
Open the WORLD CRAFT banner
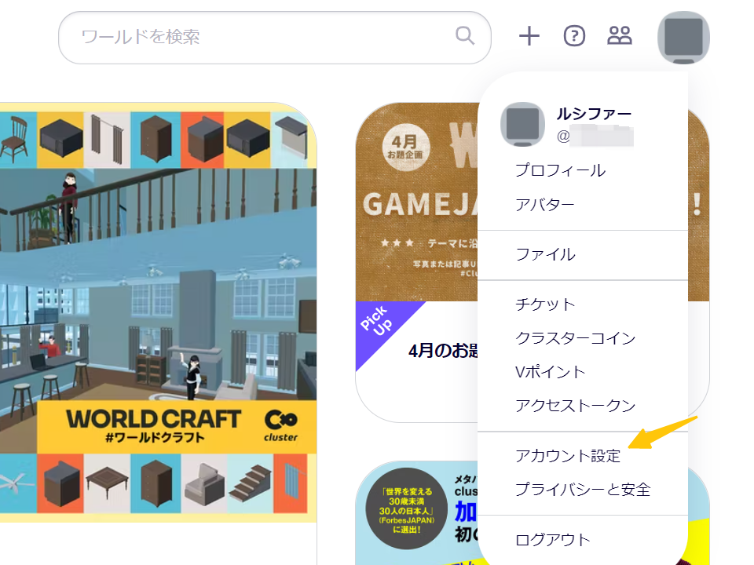(158, 312)
